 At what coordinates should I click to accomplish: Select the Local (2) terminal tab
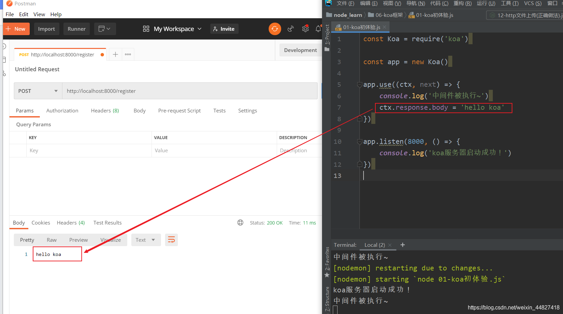pyautogui.click(x=375, y=245)
